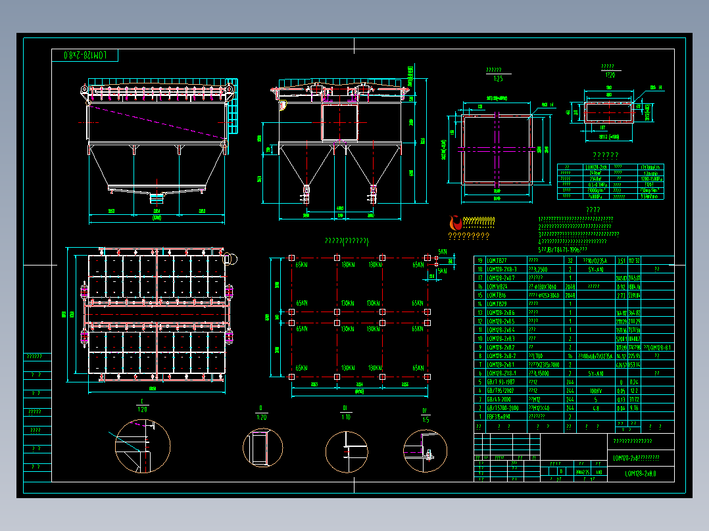Screen dimensions: 709x531
Task: Click detail view circle II at scale 1:20
Action: point(262,448)
